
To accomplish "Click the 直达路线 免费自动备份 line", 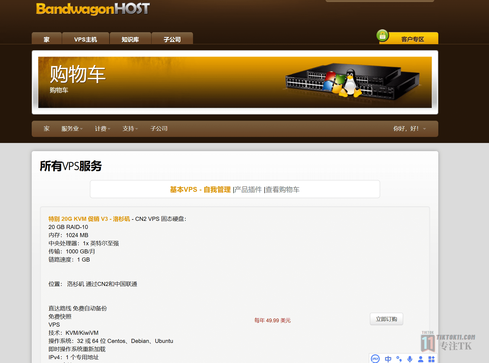I will tap(78, 308).
